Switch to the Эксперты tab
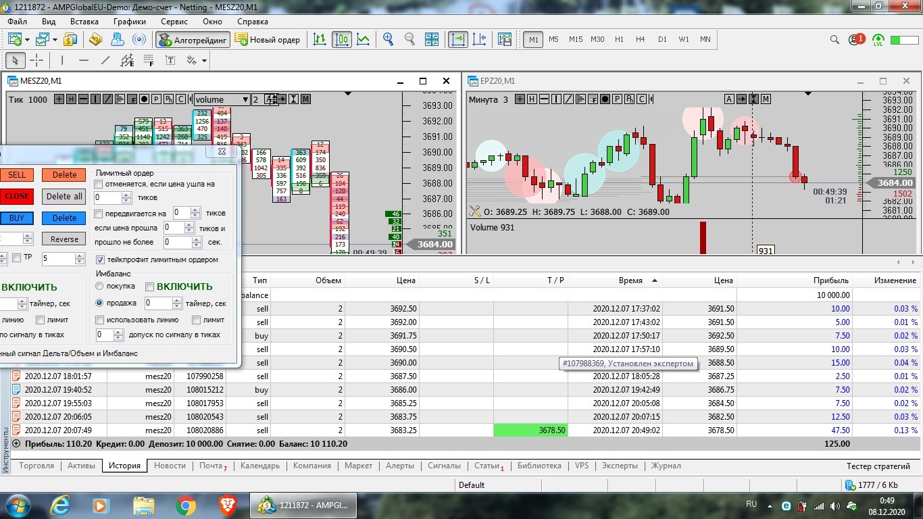Screen dimensions: 923x519 (620, 466)
